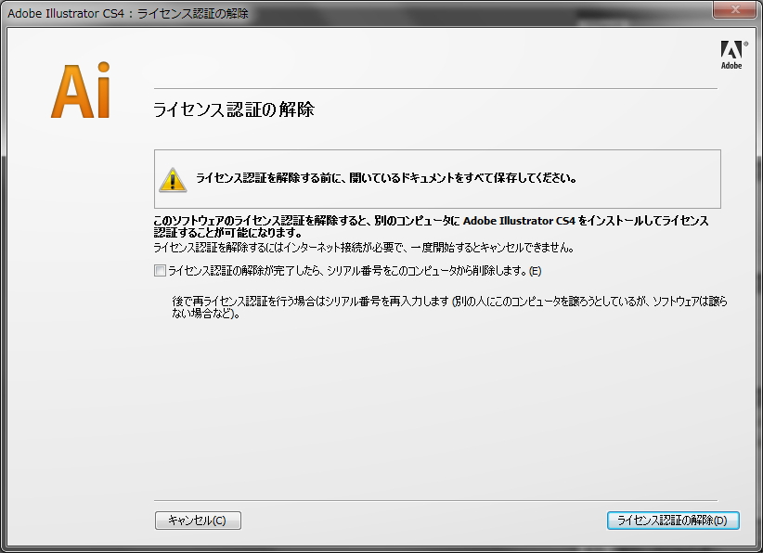The height and width of the screenshot is (553, 763).
Task: Click the warning text about saving open documents
Action: click(386, 178)
